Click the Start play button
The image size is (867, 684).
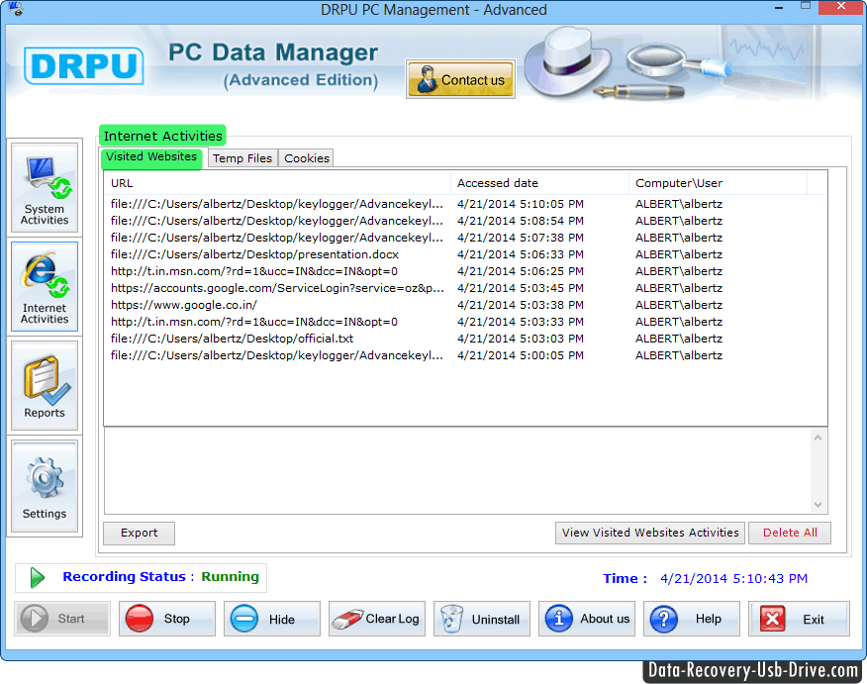tap(62, 619)
